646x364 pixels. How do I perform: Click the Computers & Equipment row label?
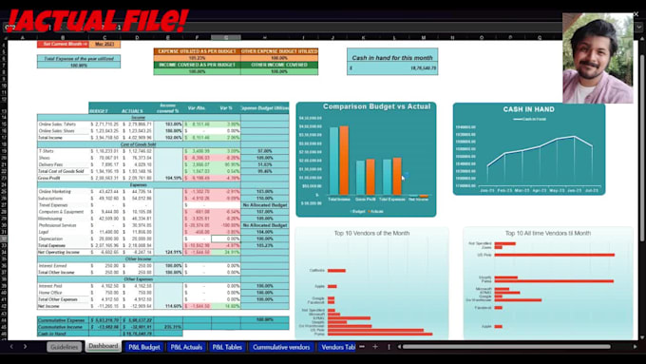point(61,212)
